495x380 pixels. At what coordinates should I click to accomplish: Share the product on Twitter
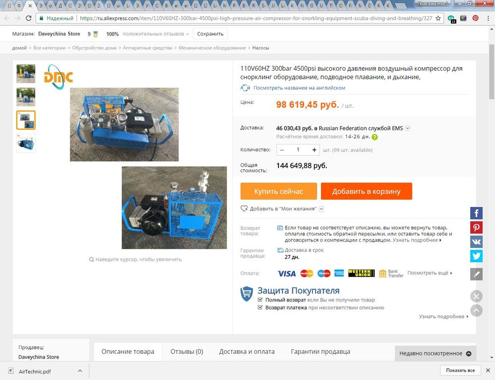point(476,256)
